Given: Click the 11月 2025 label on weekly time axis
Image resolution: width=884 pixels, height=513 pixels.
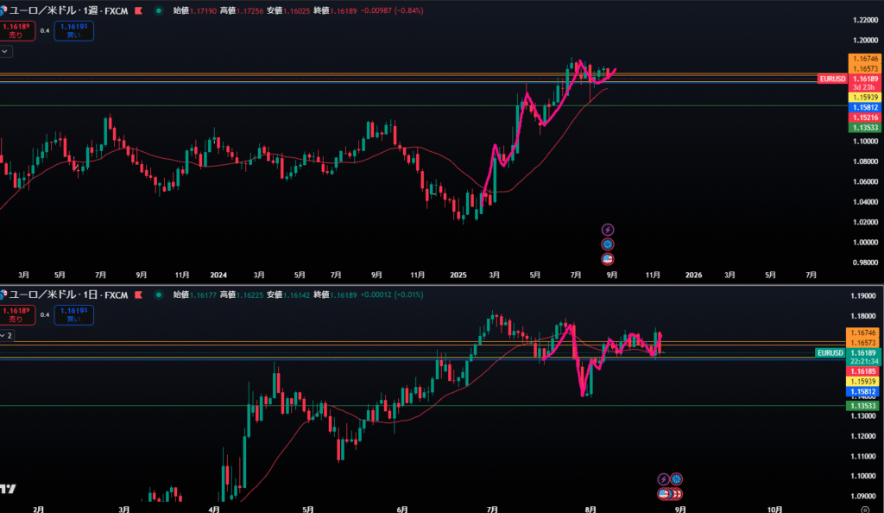Looking at the screenshot, I should coord(653,275).
